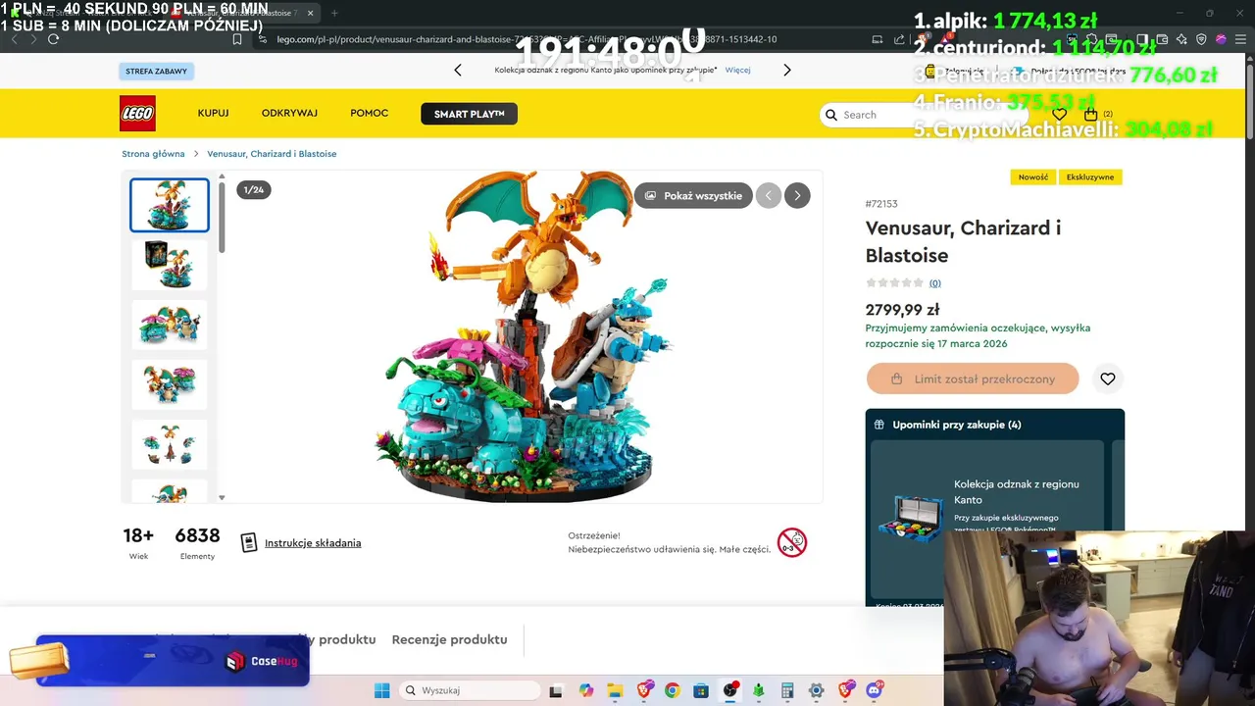Viewport: 1255px width, 706px height.
Task: Advance to the next gallery image
Action: click(798, 195)
